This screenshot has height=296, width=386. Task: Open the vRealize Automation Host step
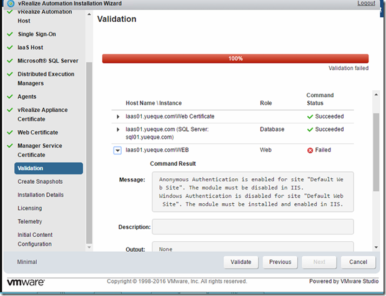[45, 16]
